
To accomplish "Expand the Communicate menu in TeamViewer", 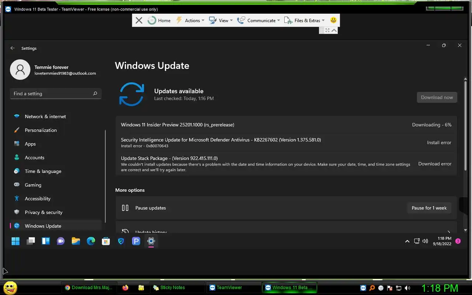I will point(258,21).
